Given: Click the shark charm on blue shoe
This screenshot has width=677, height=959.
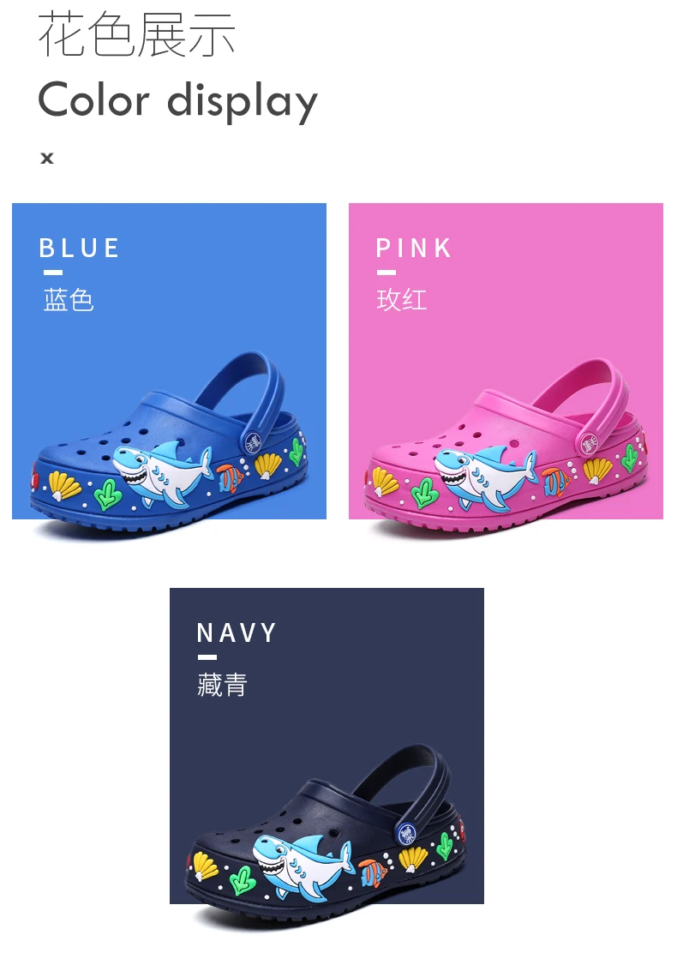Looking at the screenshot, I should pos(162,473).
